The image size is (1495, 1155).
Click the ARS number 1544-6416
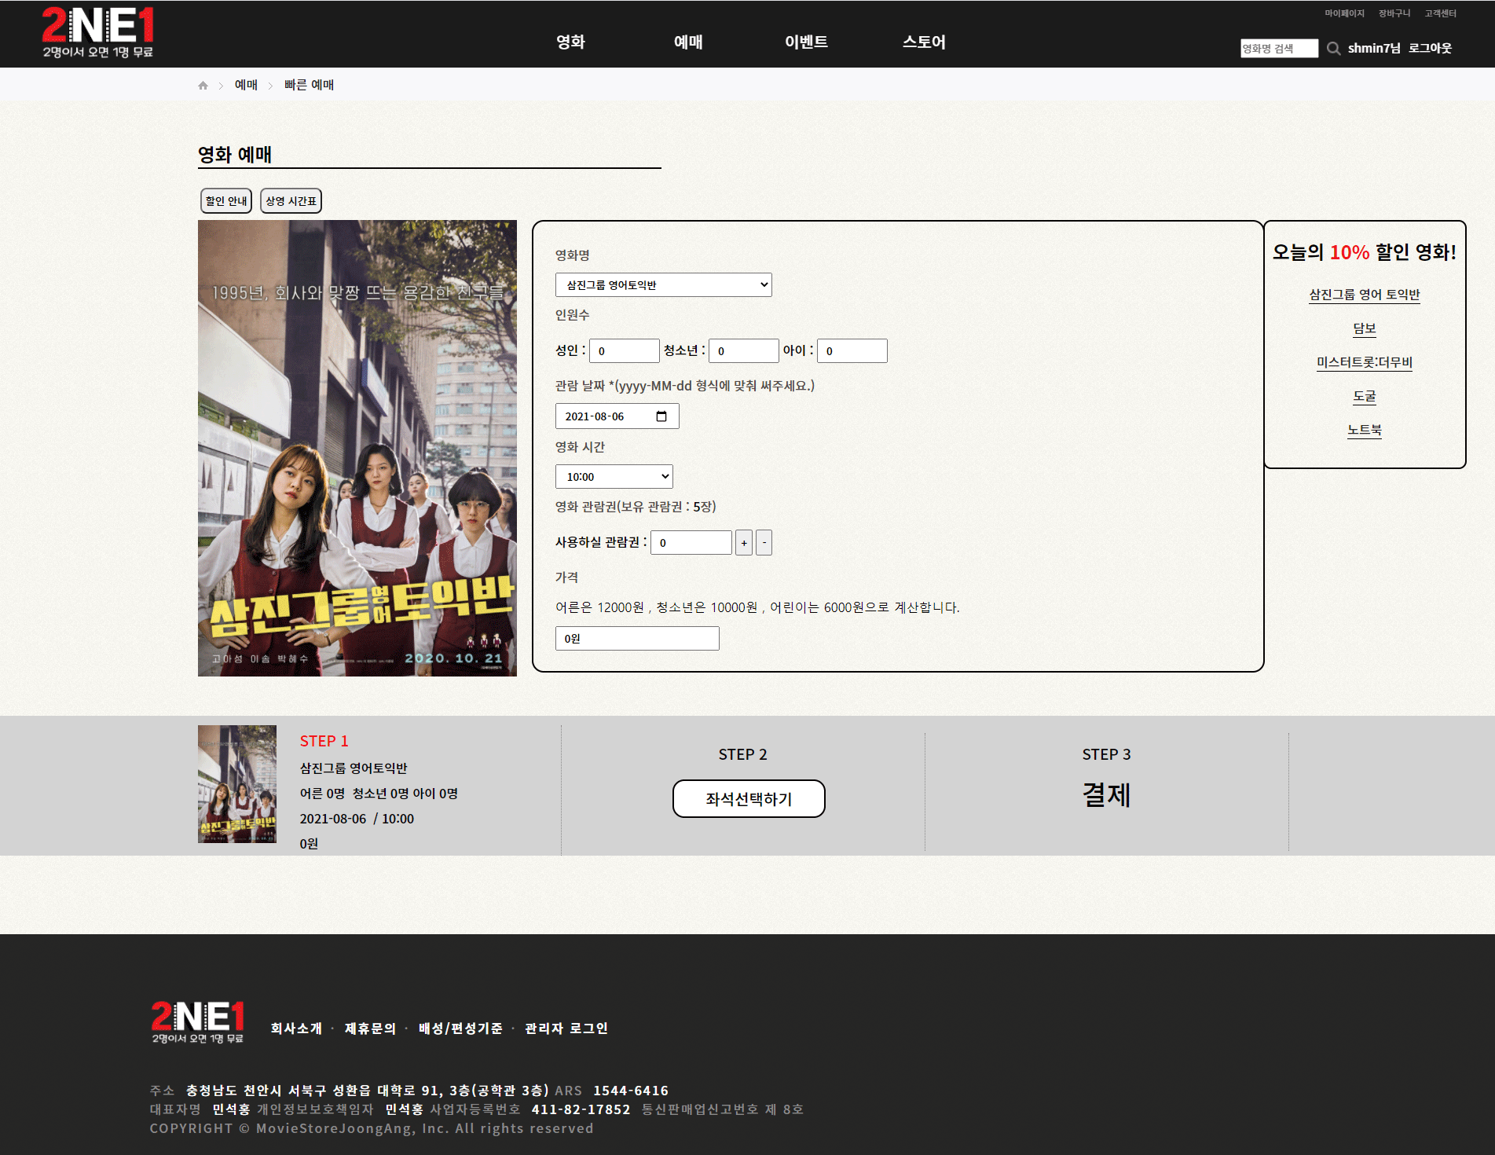pos(631,1091)
